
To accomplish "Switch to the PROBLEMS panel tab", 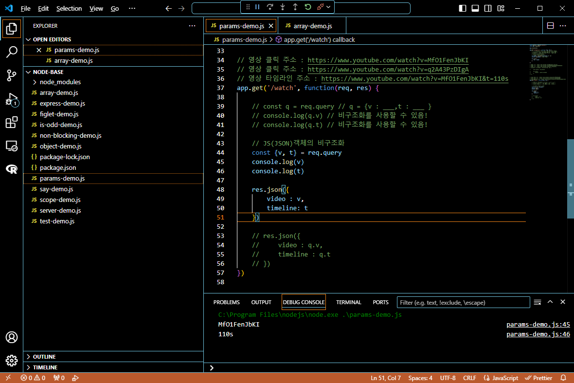I will 227,302.
